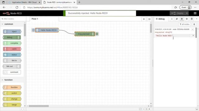Image resolution: width=199 pixels, height=111 pixels.
Task: Select the msg.payload debug node
Action: [x=85, y=34]
